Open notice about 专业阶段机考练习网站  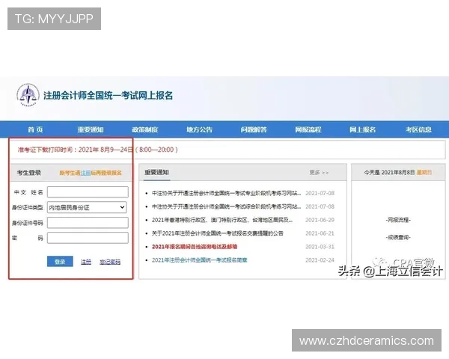click(226, 193)
